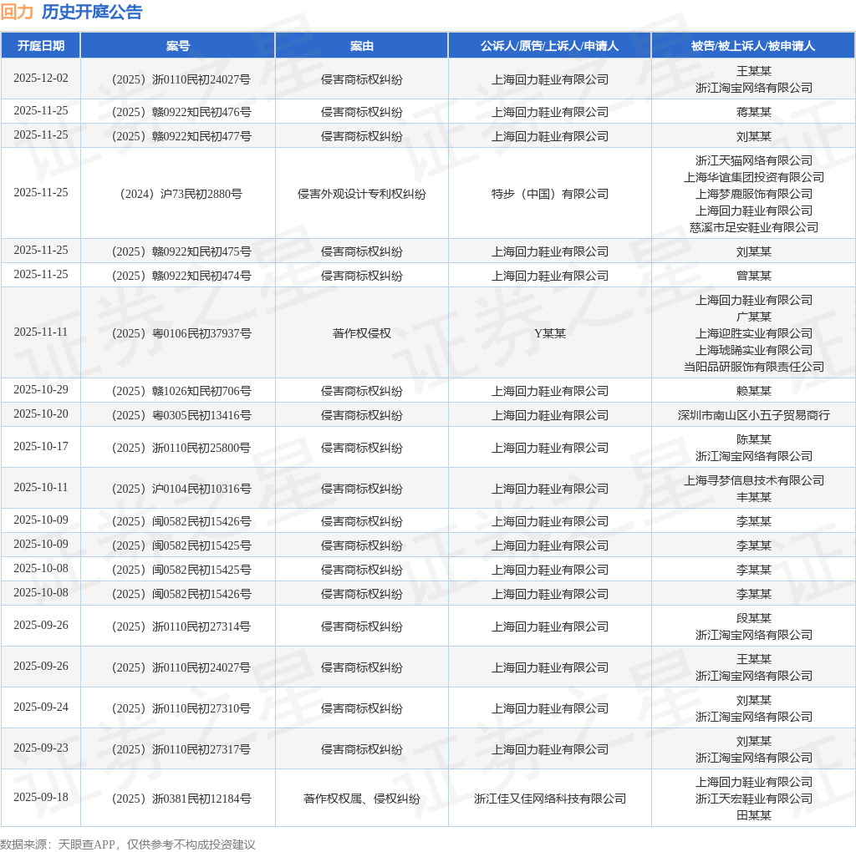Select the date 2025-09-24 cell
856x852 pixels.
coord(41,707)
